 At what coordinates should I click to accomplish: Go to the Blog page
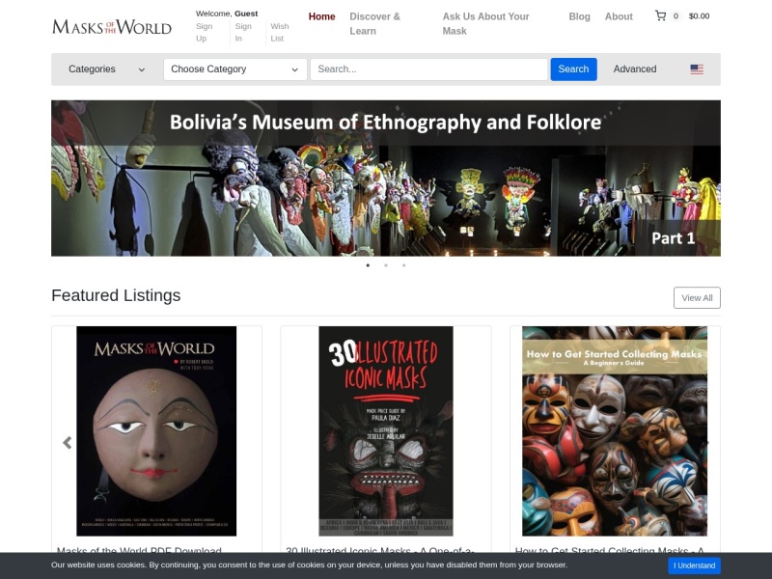pos(579,16)
